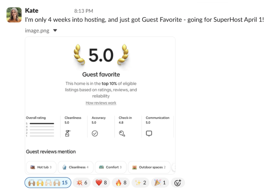Add the sparkles emoji reaction
Image resolution: width=271 pixels, height=195 pixels.
[141, 182]
